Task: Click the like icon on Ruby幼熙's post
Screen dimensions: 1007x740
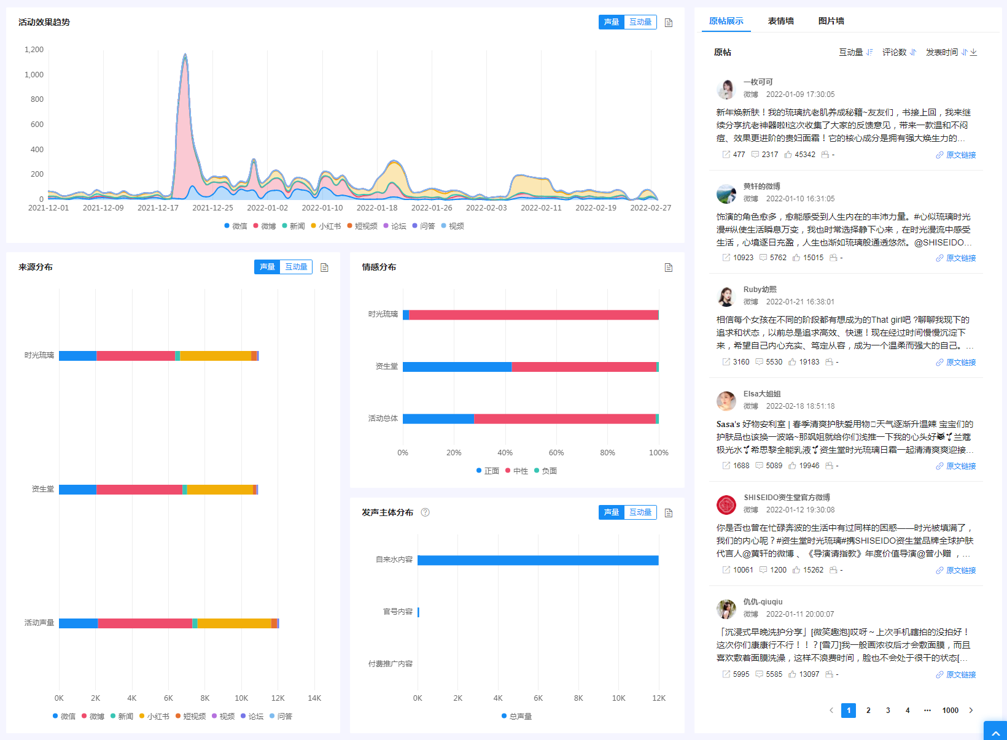Action: tap(792, 362)
